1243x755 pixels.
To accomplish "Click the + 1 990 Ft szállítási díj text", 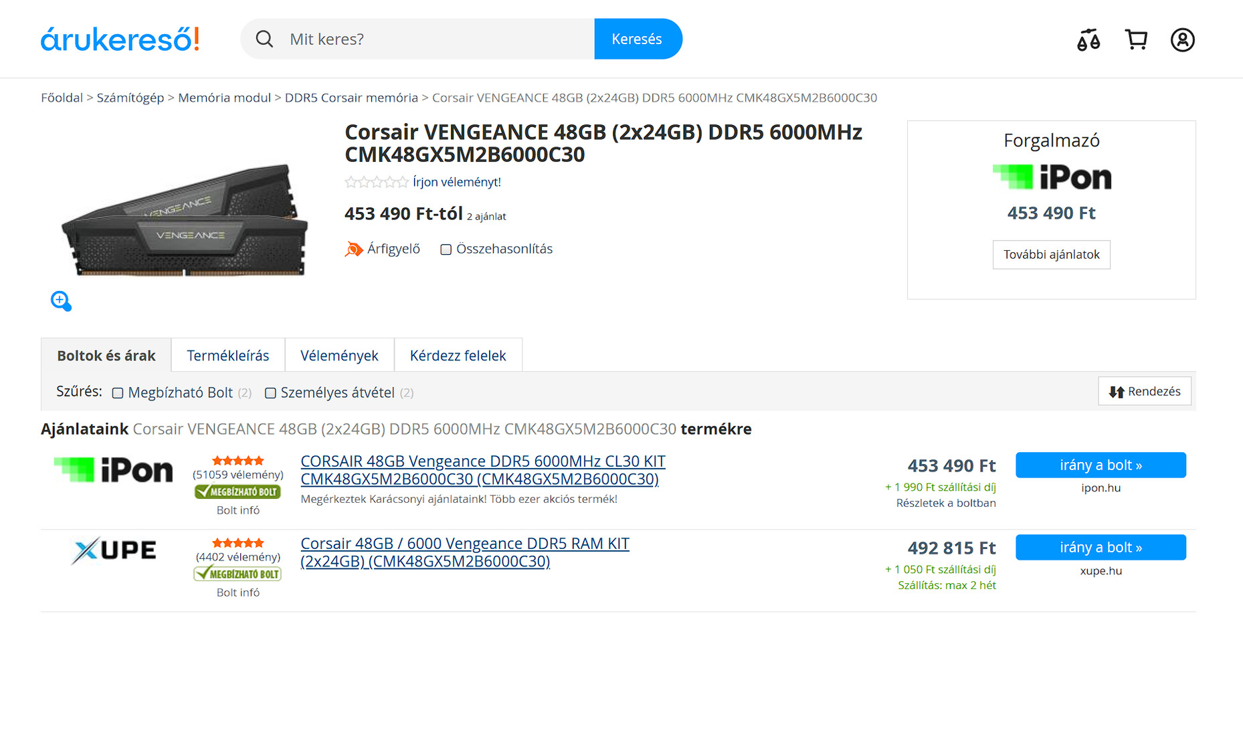I will click(x=940, y=488).
